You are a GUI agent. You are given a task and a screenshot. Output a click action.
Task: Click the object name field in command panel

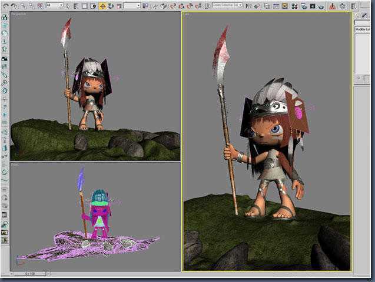point(362,23)
